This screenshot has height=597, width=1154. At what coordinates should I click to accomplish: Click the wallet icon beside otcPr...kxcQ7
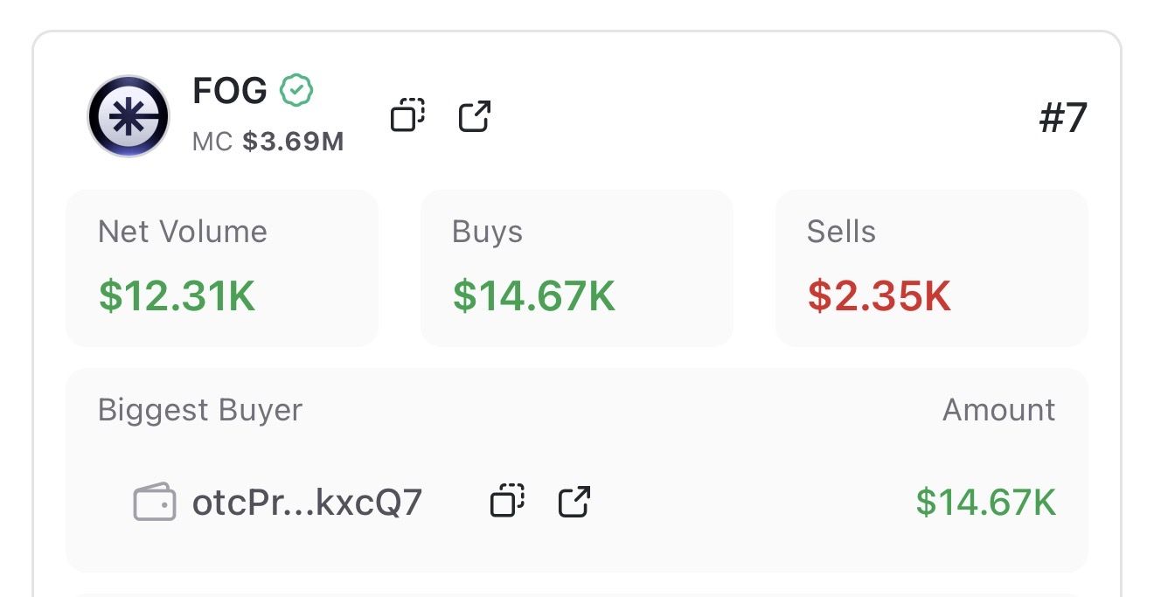tap(155, 503)
